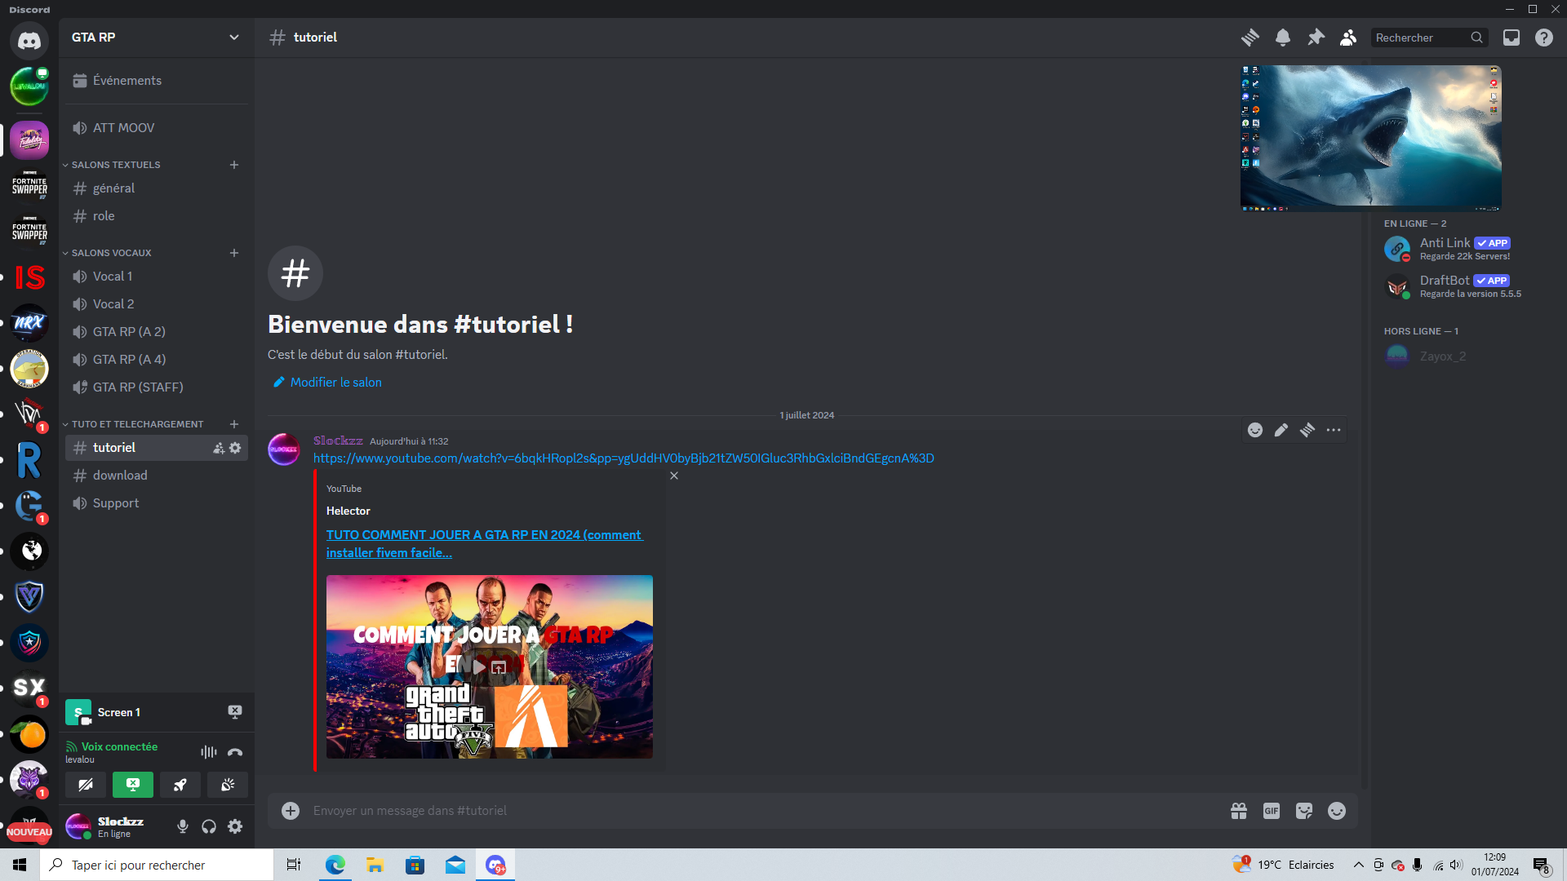
Task: Launch Microsoft Edge from the taskbar
Action: (335, 865)
